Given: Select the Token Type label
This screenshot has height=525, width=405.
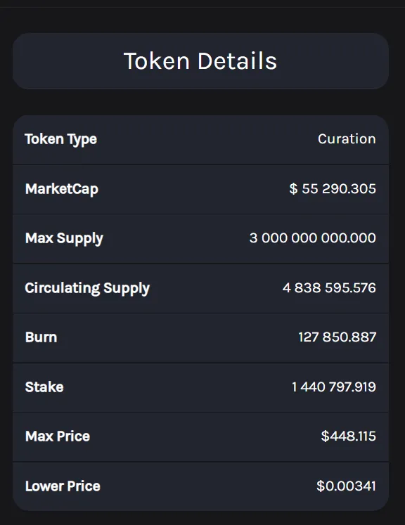Looking at the screenshot, I should tap(61, 139).
